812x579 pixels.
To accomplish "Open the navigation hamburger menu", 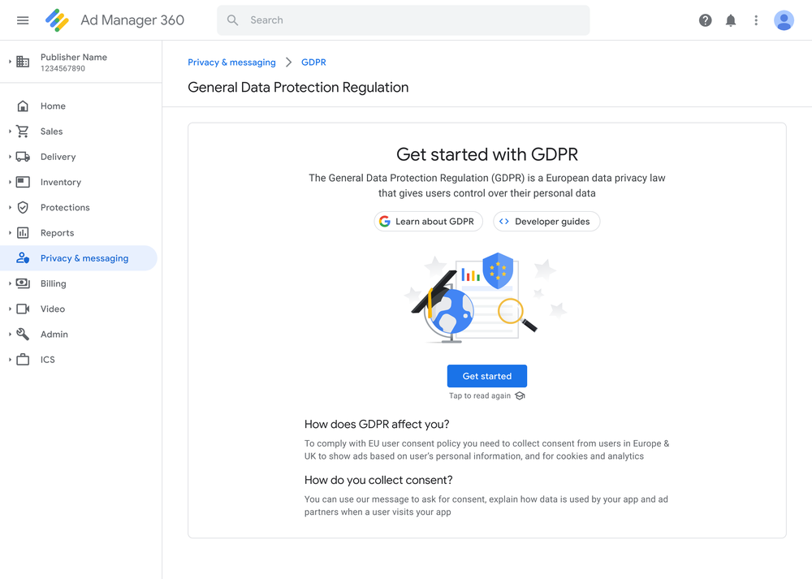I will tap(23, 20).
